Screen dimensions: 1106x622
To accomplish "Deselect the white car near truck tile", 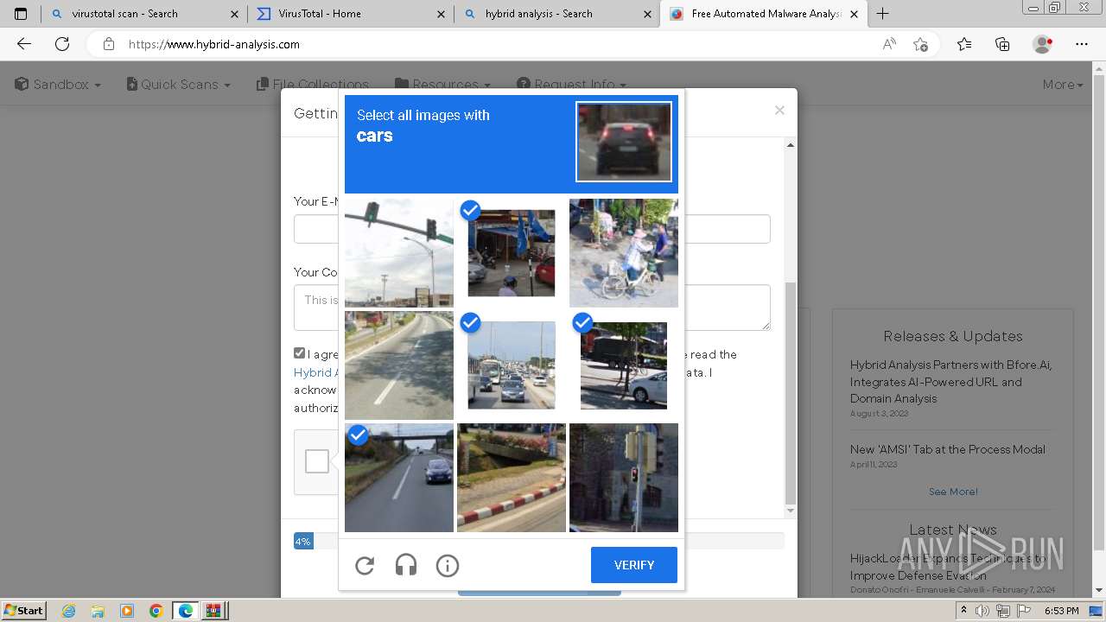I will (x=624, y=365).
